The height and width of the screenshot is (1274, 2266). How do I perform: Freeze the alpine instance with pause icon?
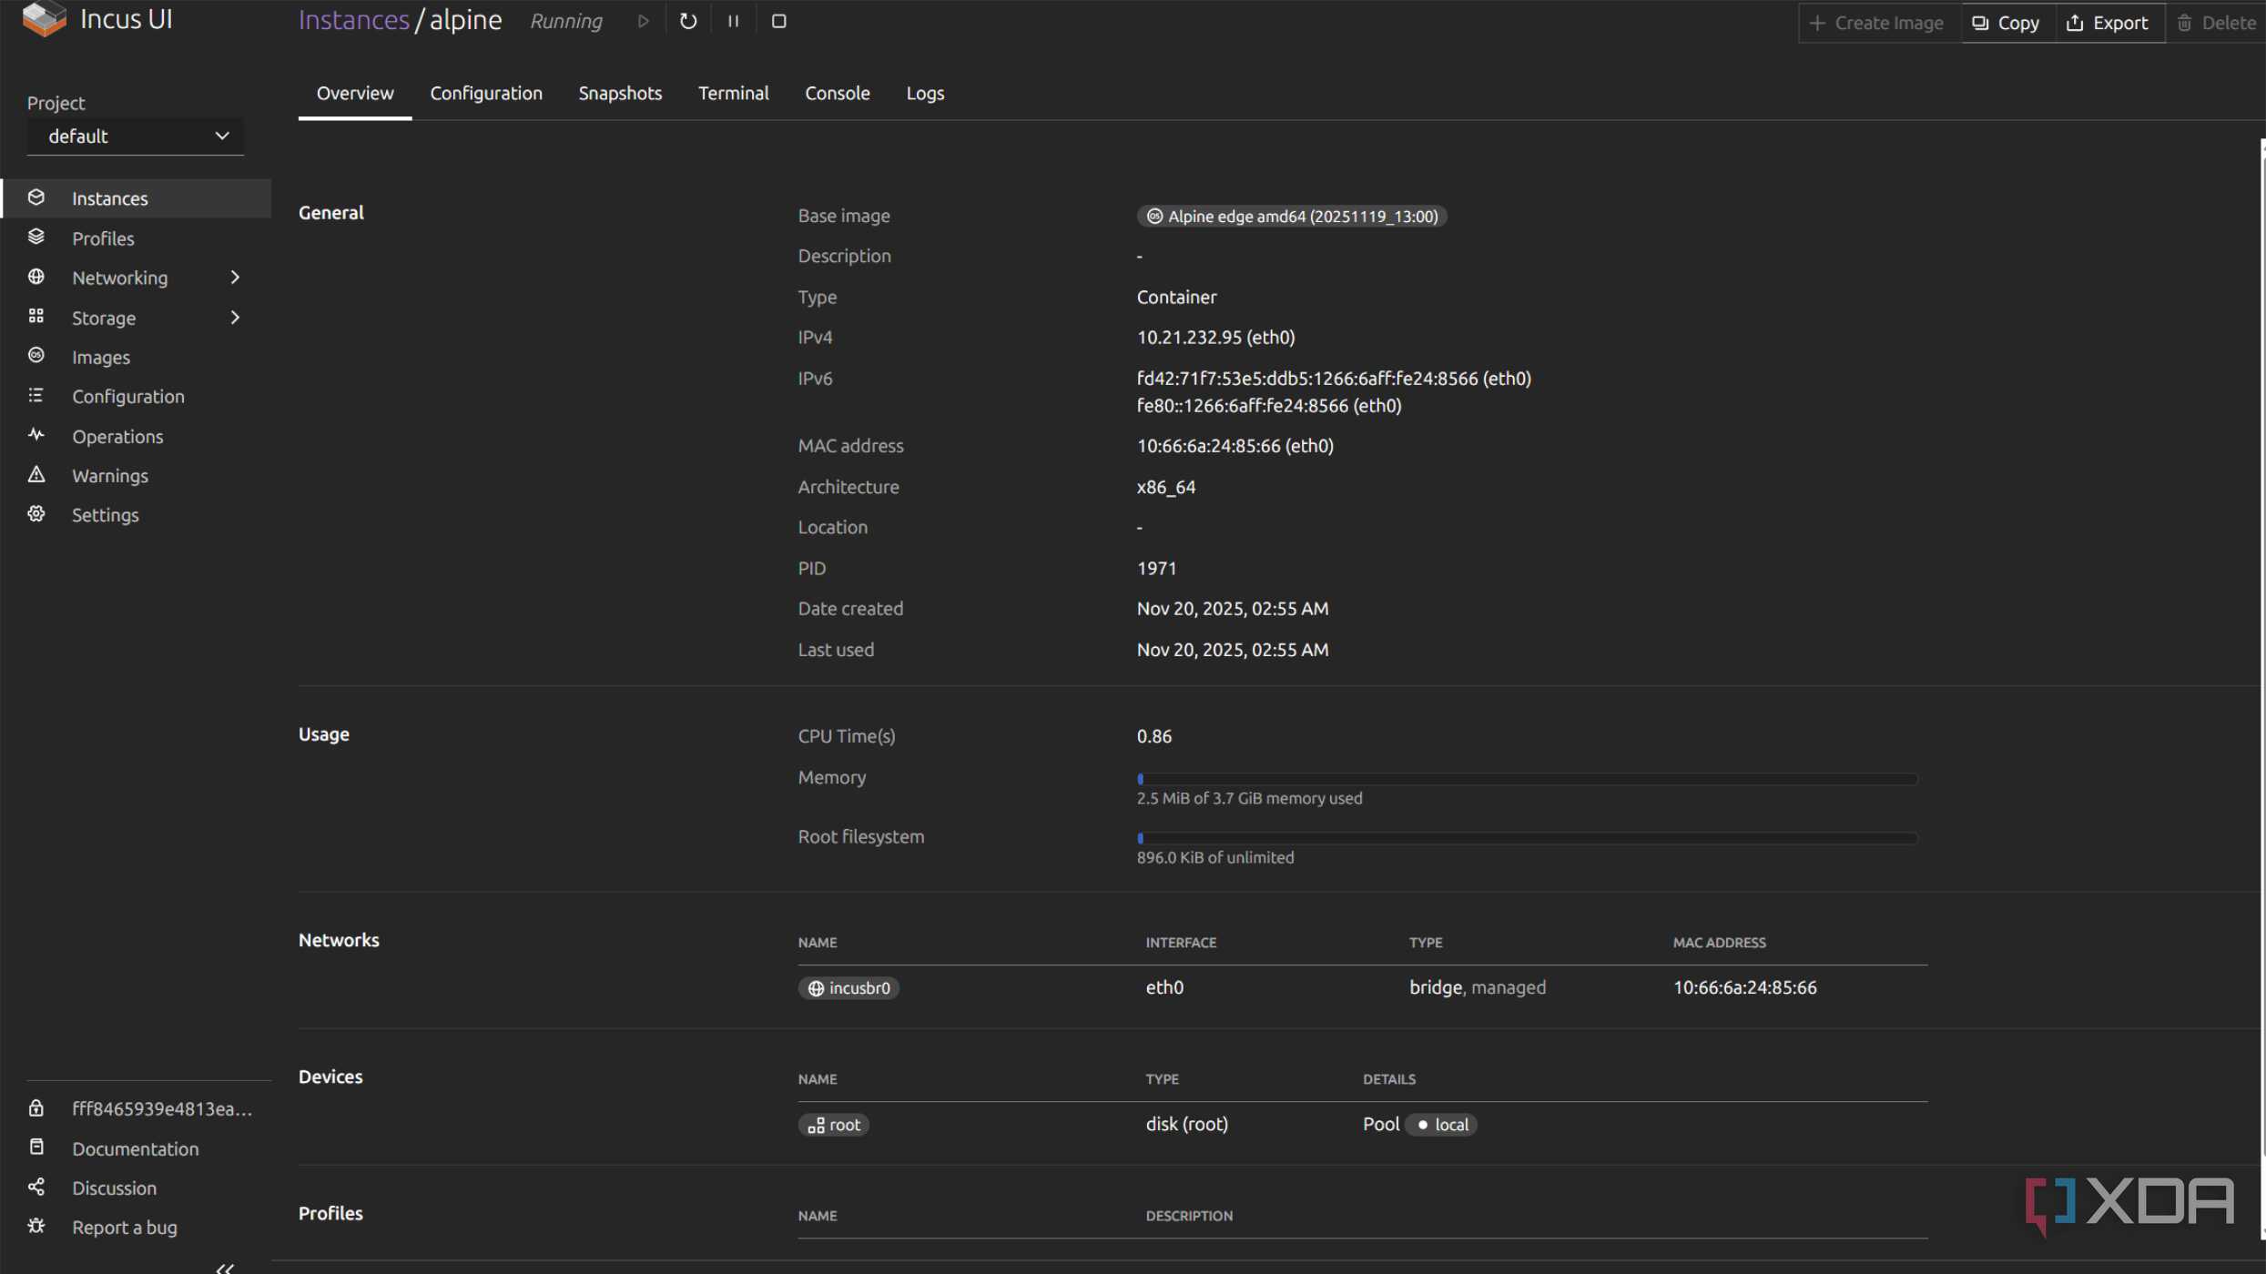point(734,21)
